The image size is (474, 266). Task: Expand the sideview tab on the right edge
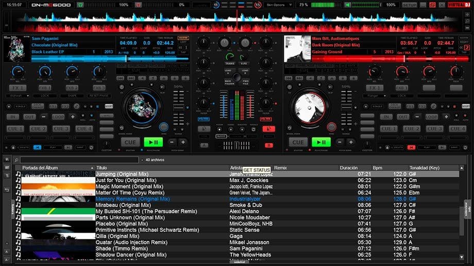pyautogui.click(x=467, y=209)
